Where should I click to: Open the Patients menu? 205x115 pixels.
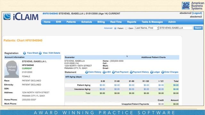click(71, 22)
